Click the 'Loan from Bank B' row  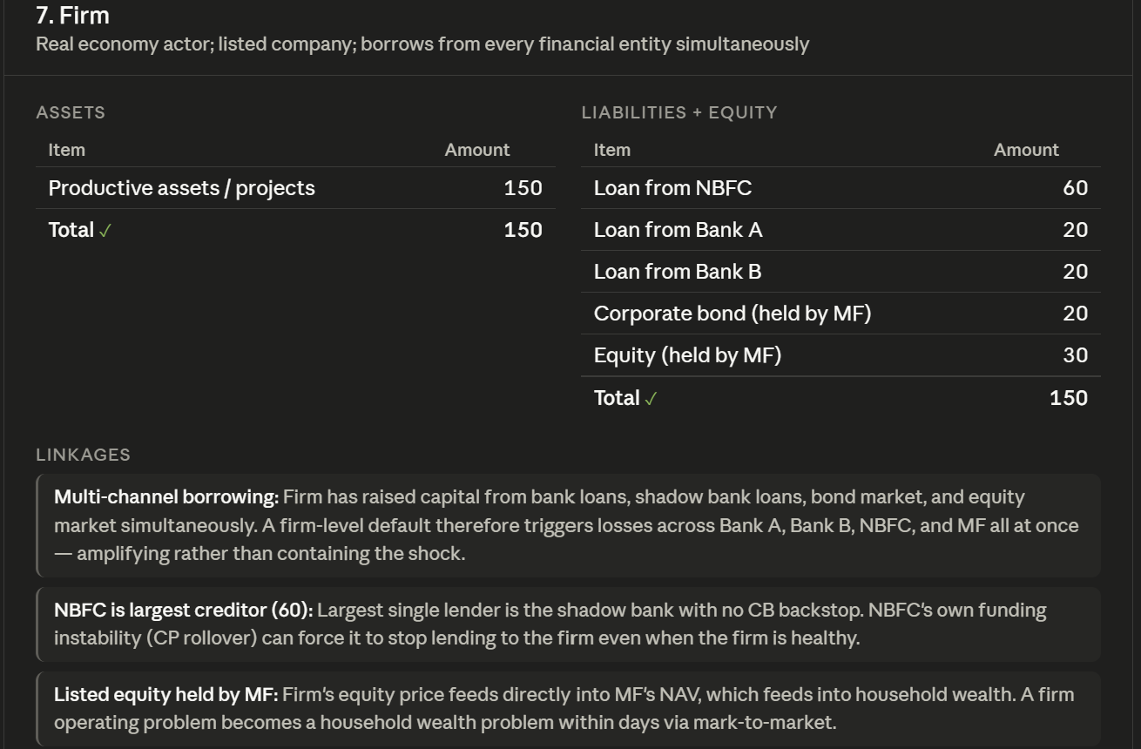[841, 272]
